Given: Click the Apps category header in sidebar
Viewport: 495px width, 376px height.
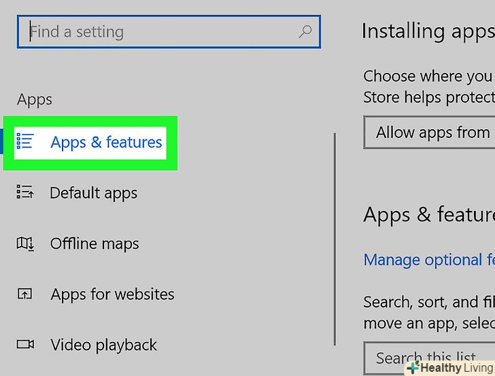Looking at the screenshot, I should point(35,99).
